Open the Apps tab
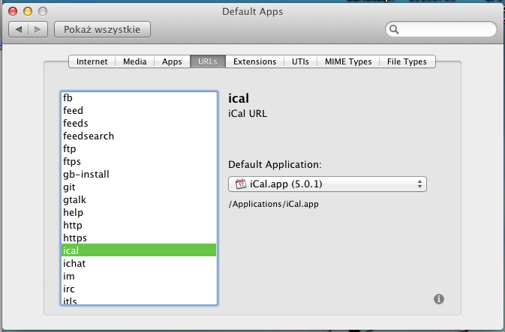505x332 pixels. (173, 61)
